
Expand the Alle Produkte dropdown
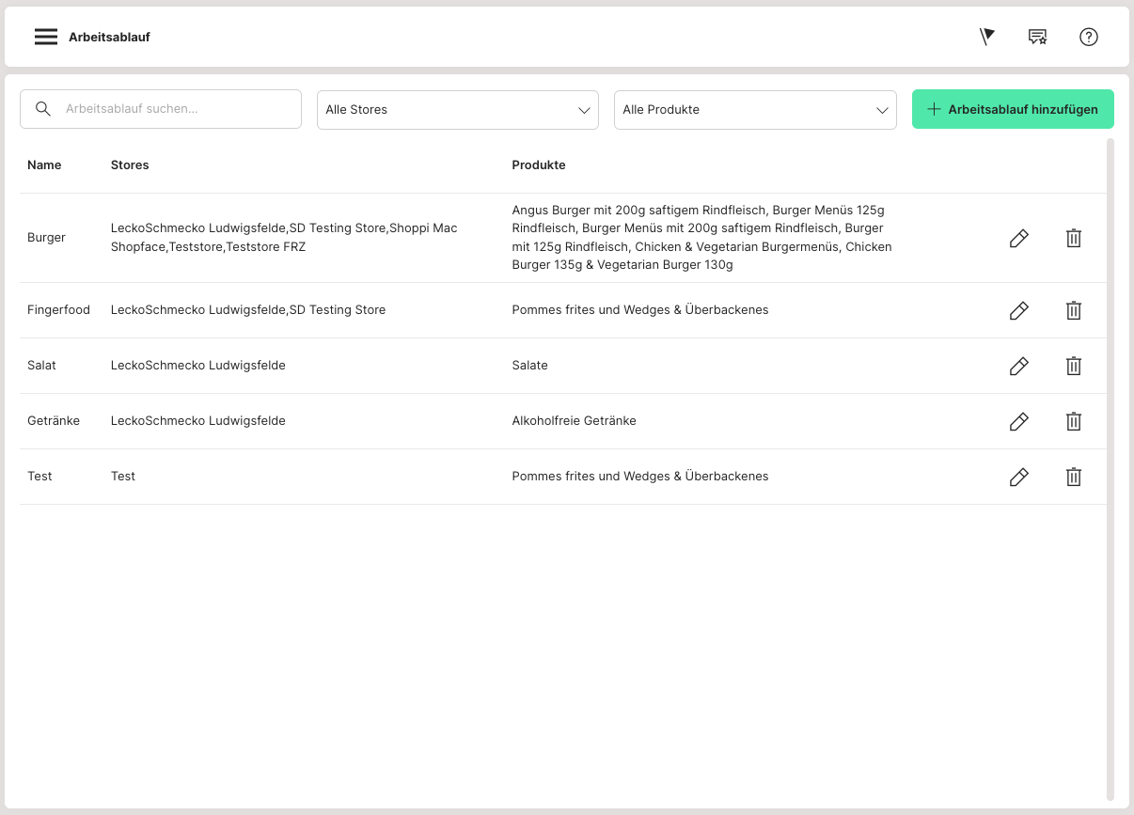tap(754, 110)
